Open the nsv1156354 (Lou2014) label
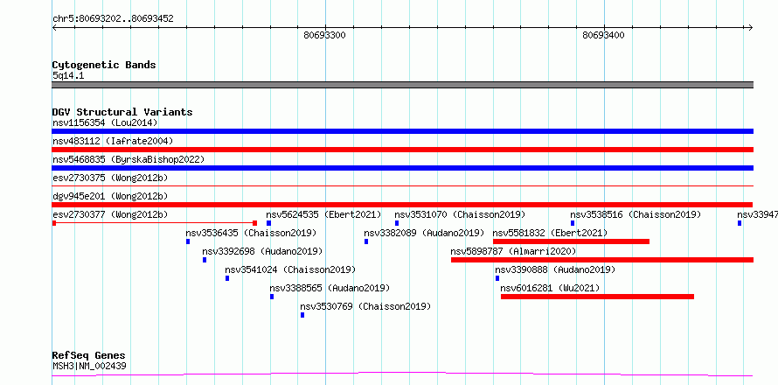The width and height of the screenshot is (778, 385). (x=105, y=122)
